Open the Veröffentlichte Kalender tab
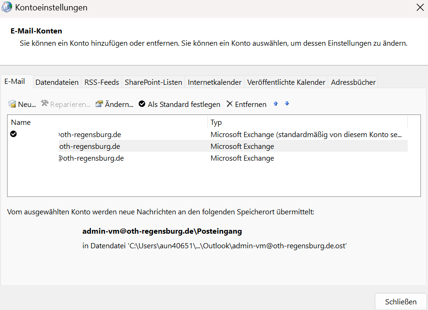This screenshot has width=428, height=310. point(286,82)
